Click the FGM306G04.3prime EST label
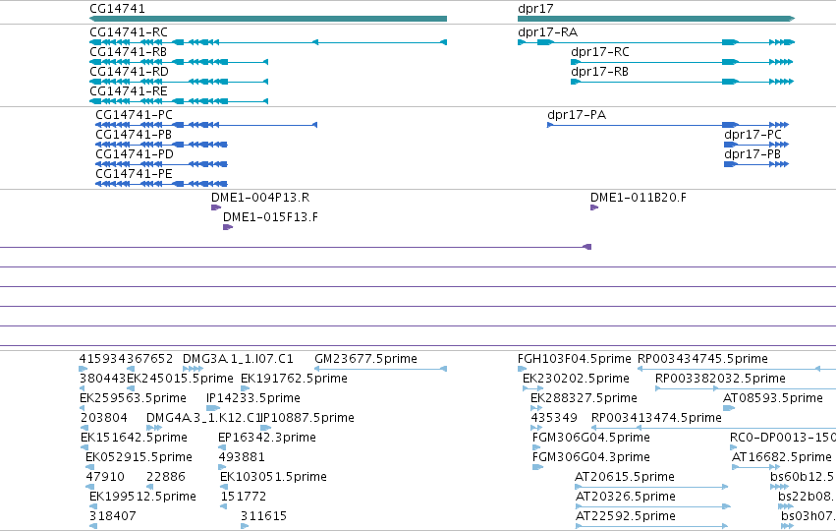This screenshot has width=836, height=531. coord(591,457)
